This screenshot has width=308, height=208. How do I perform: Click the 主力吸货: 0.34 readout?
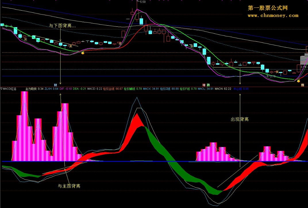click(34, 89)
